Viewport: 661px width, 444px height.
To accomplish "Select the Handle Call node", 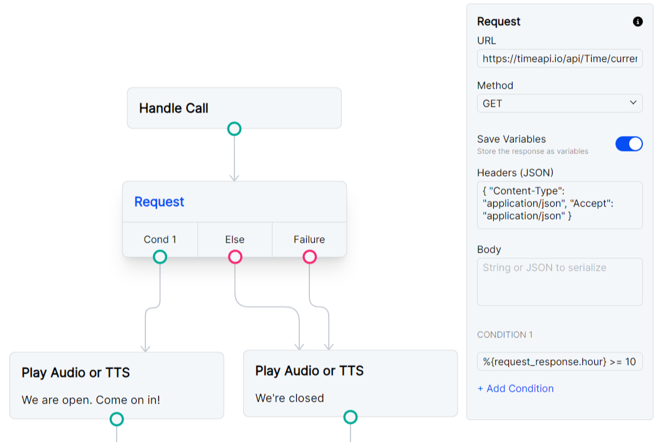I will click(234, 107).
